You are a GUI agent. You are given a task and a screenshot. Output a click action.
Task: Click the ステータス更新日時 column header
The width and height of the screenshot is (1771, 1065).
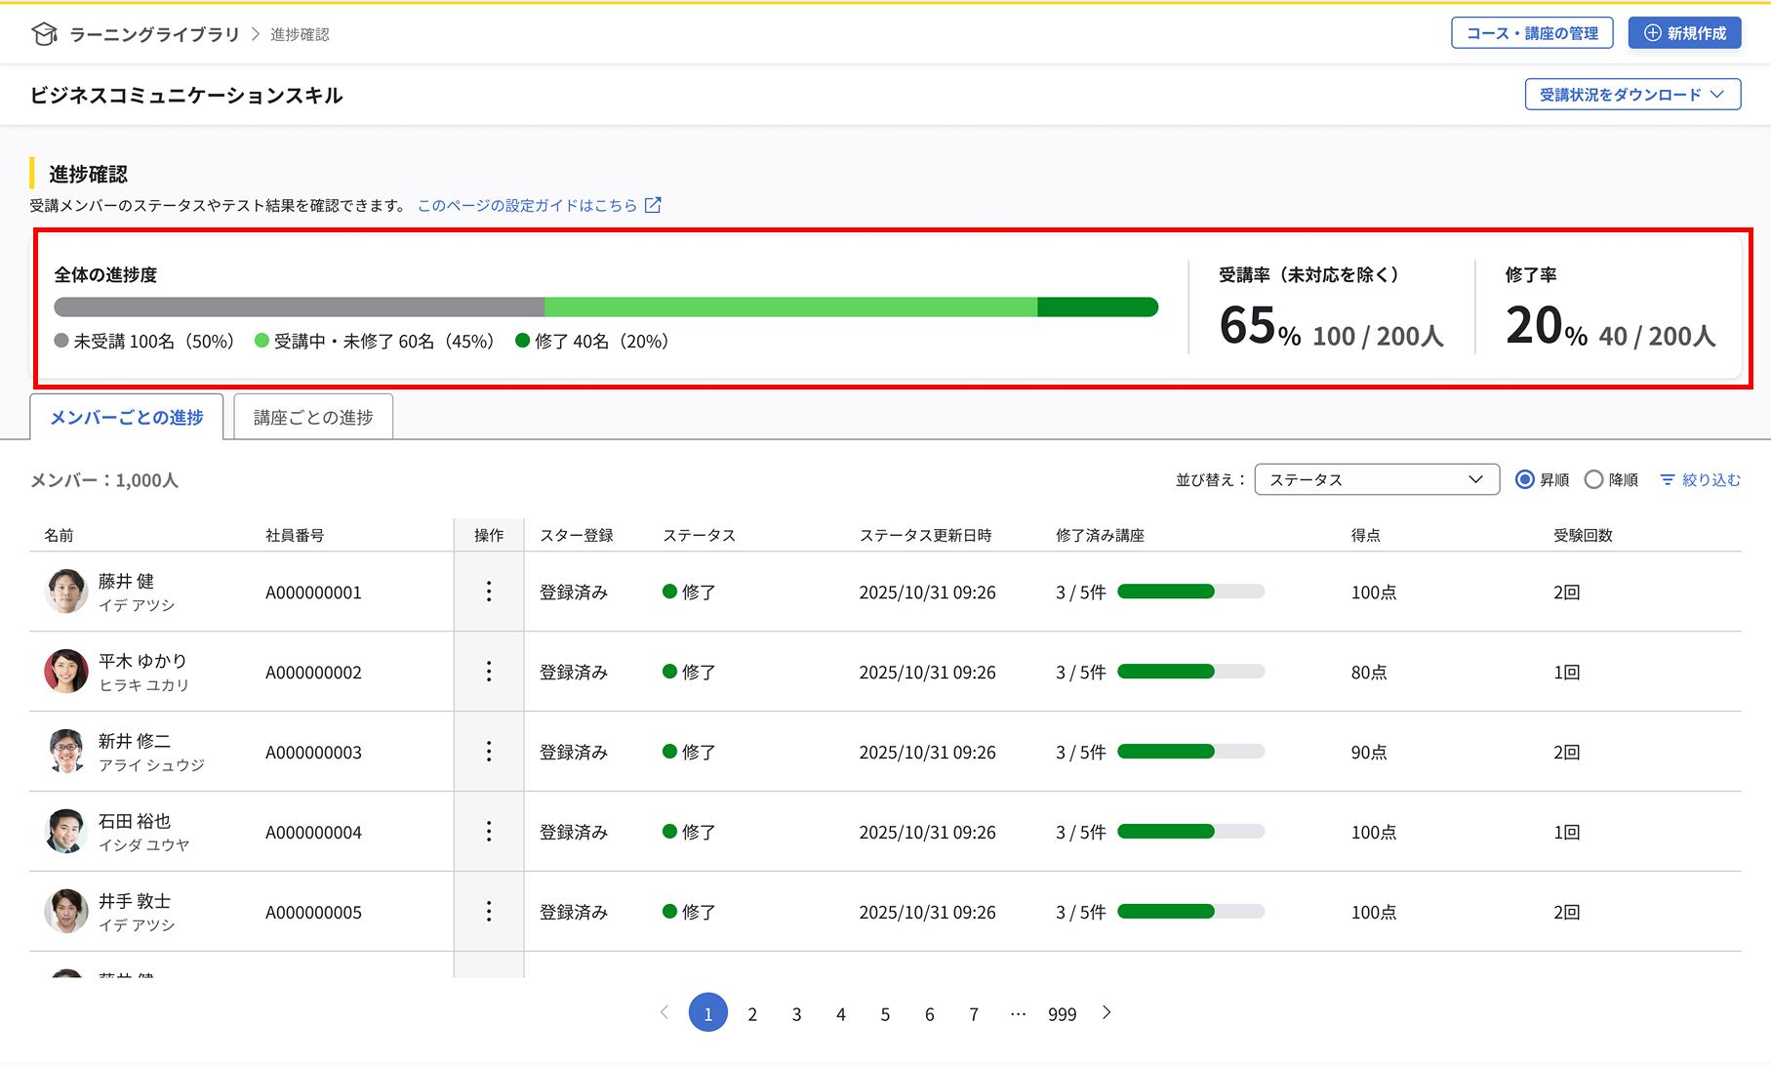point(925,535)
